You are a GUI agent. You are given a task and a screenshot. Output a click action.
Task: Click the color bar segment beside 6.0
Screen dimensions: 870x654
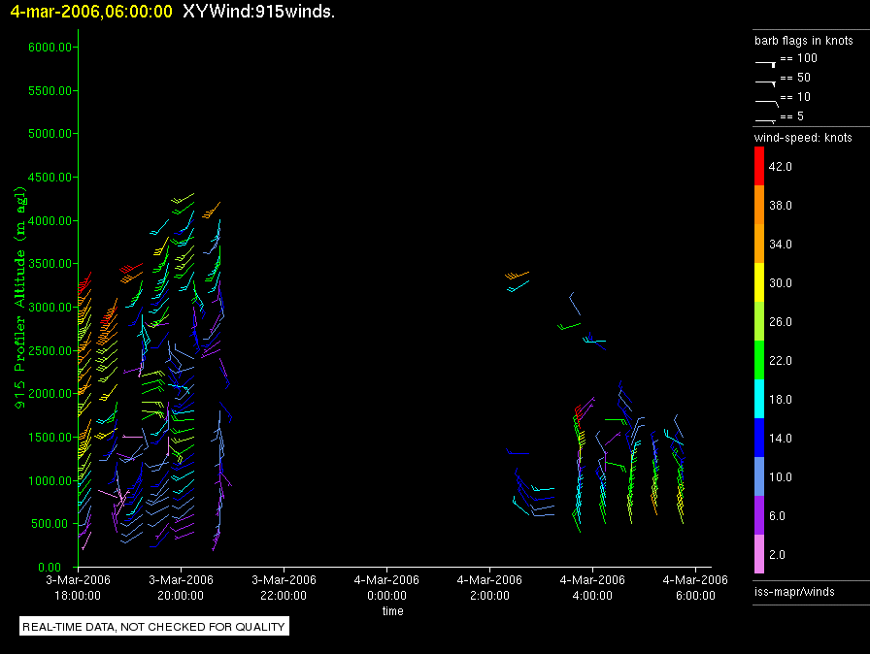point(760,516)
